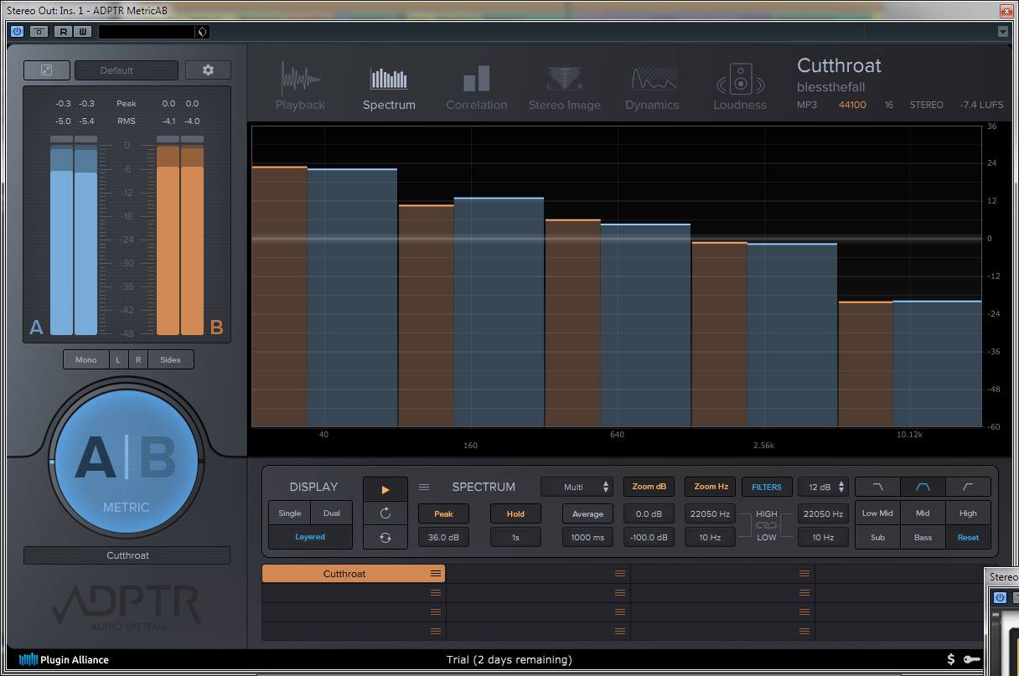Select Dual display mode

(331, 513)
